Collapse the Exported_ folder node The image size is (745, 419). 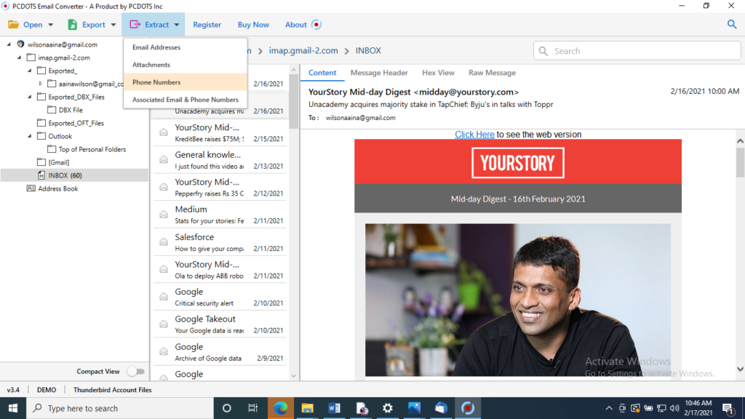coord(29,71)
